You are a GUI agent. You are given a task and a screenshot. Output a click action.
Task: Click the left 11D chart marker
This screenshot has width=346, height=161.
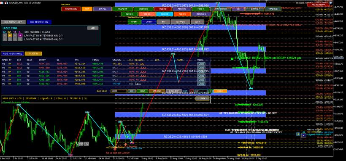pos(81,144)
